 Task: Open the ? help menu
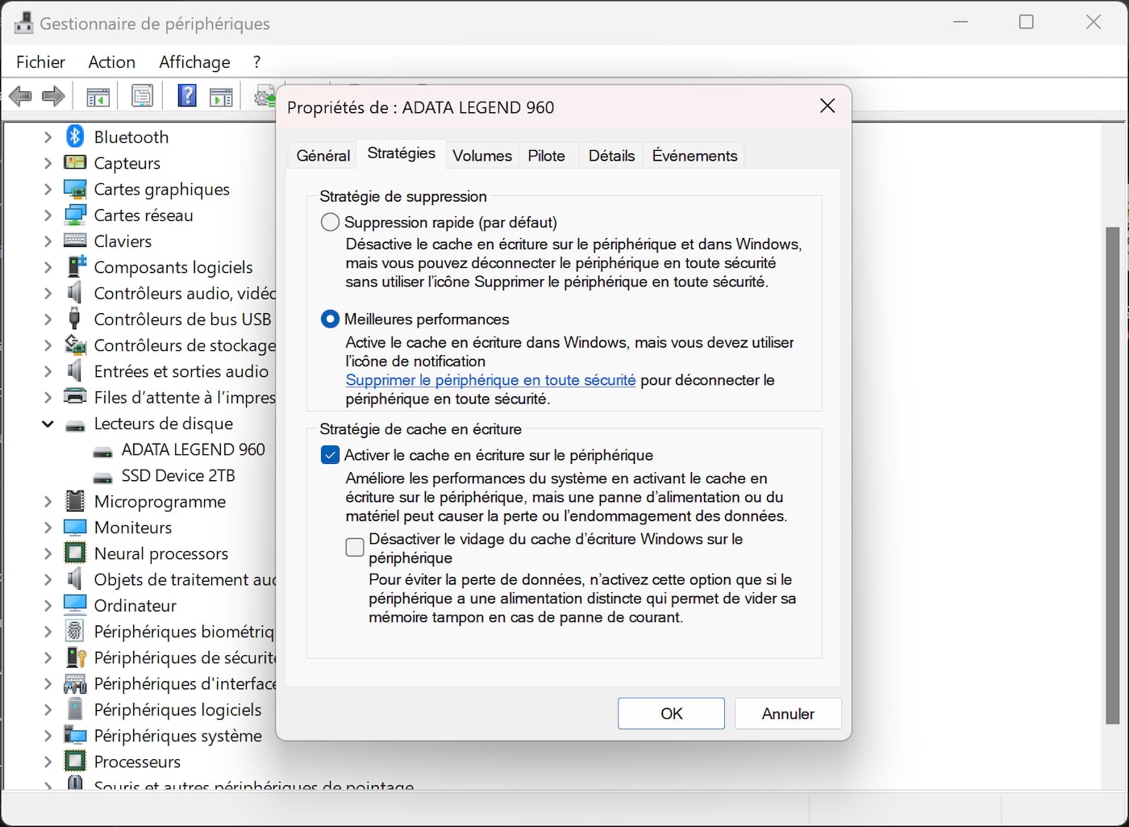tap(256, 62)
